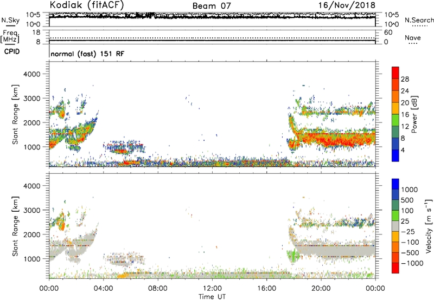Screen dimensions: 434x300
Task: Click the "Time UT" axis title
Action: [x=212, y=297]
